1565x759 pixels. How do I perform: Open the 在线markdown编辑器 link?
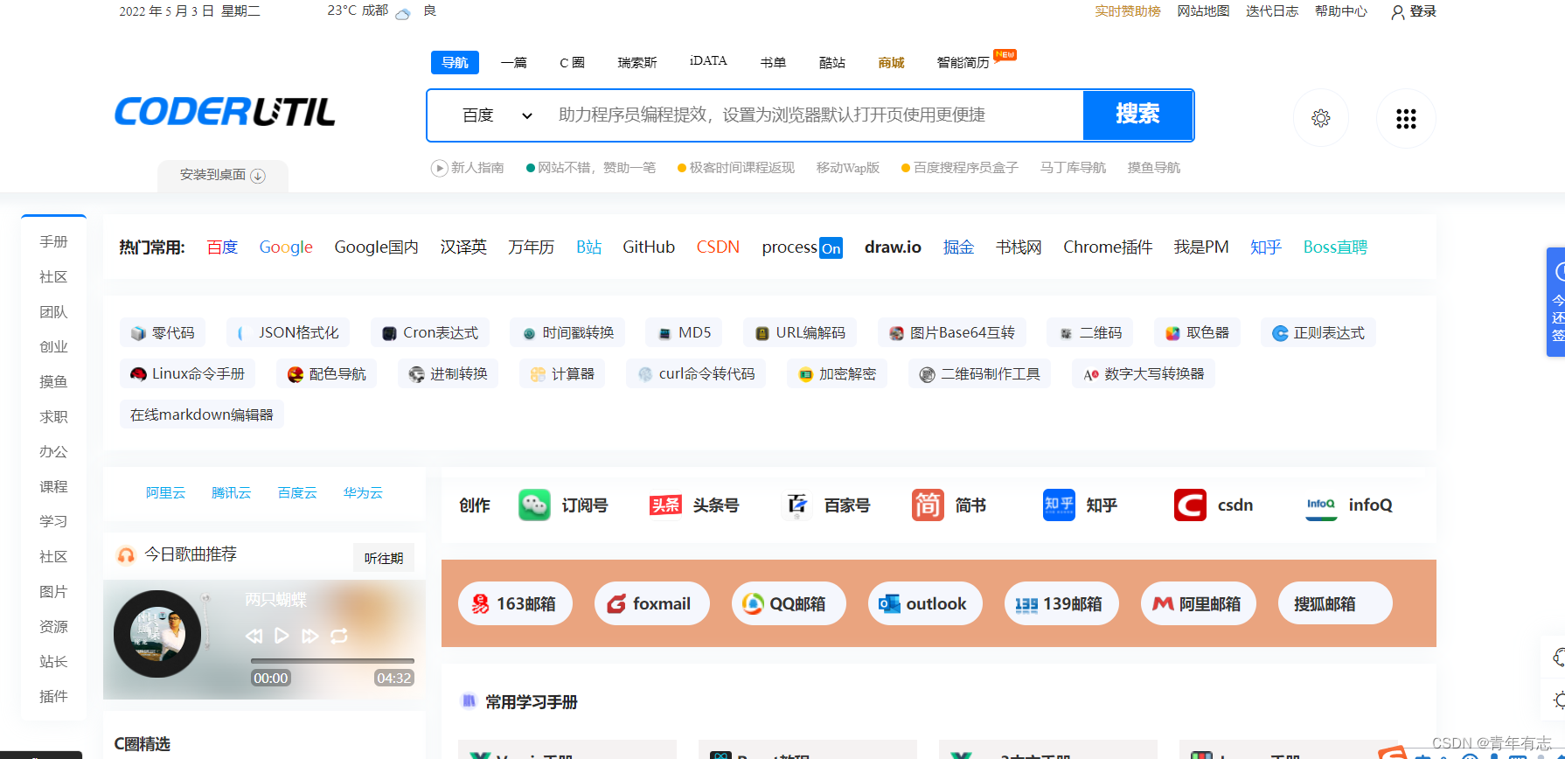201,415
